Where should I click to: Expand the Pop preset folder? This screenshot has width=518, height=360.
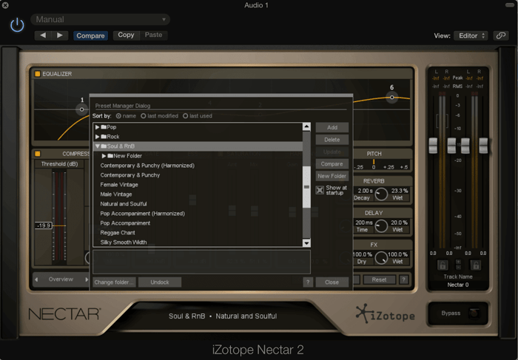[x=98, y=127]
